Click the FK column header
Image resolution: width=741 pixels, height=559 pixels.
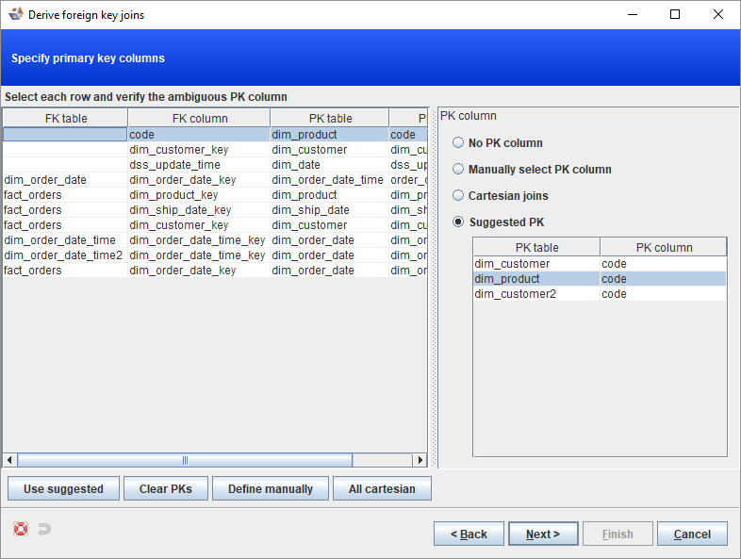pos(200,118)
